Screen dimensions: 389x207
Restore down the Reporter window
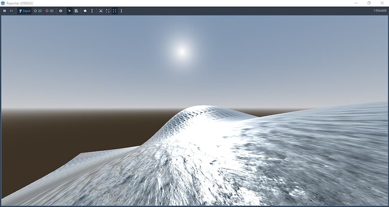[369, 3]
